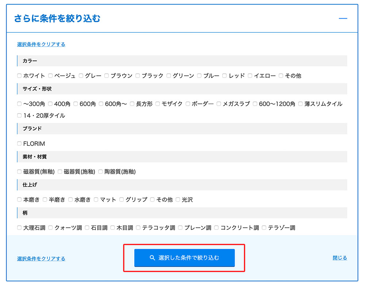Tick the 磁器質(無釉) material checkbox

coord(19,172)
